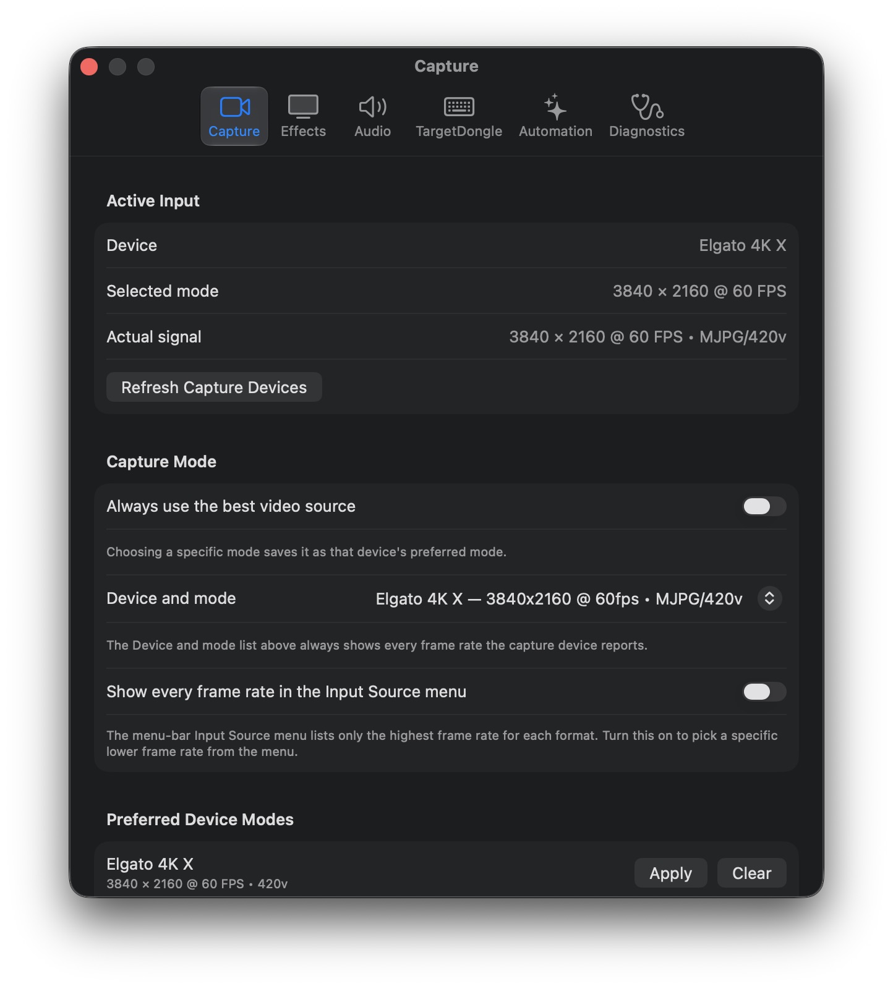Image resolution: width=893 pixels, height=989 pixels.
Task: Close the Capture window with red button
Action: 89,66
